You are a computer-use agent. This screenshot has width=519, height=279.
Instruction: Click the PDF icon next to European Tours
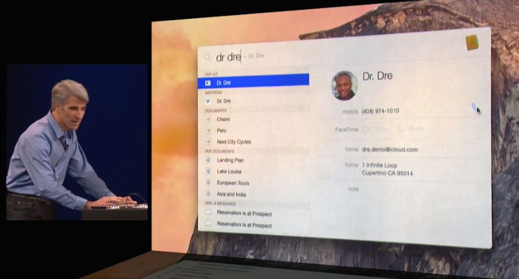(208, 183)
